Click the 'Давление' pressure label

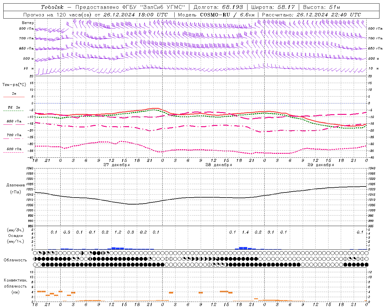point(16,185)
